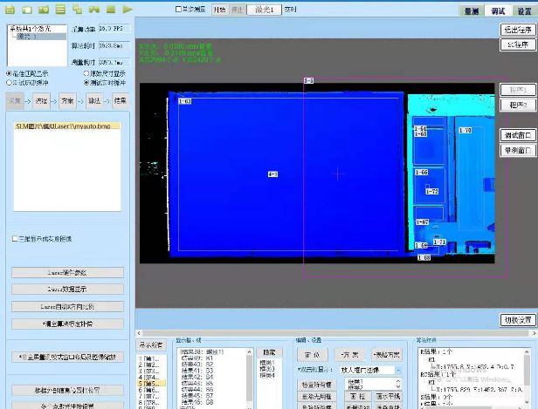Viewport: 538px width, 409px height.
Task: Click the 1-72 region label in the image
Action: click(x=432, y=191)
